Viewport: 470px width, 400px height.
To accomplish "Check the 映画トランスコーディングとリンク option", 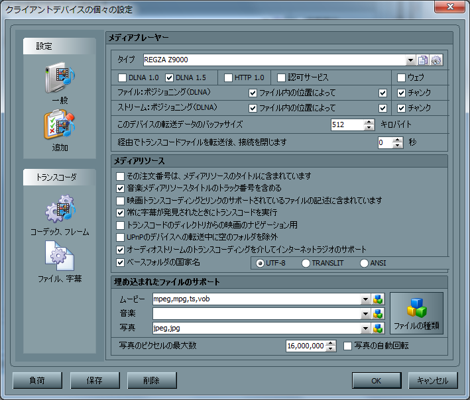I will click(x=120, y=201).
